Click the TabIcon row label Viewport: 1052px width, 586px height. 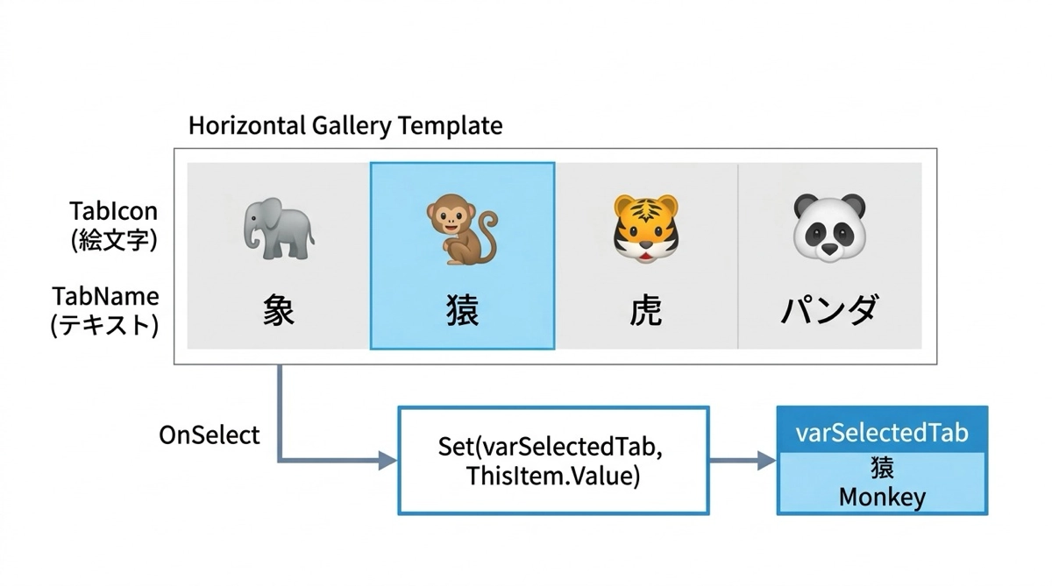(114, 211)
